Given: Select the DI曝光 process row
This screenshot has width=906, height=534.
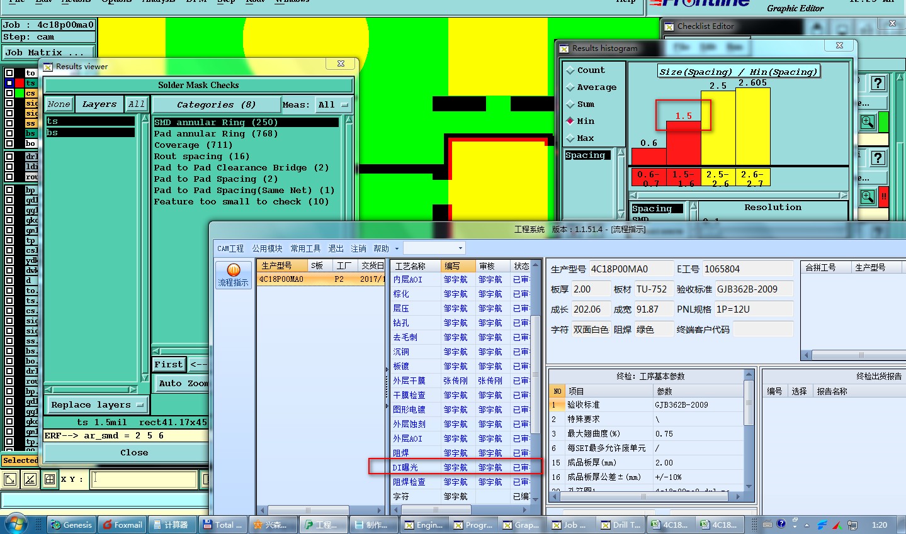Looking at the screenshot, I should pos(461,467).
